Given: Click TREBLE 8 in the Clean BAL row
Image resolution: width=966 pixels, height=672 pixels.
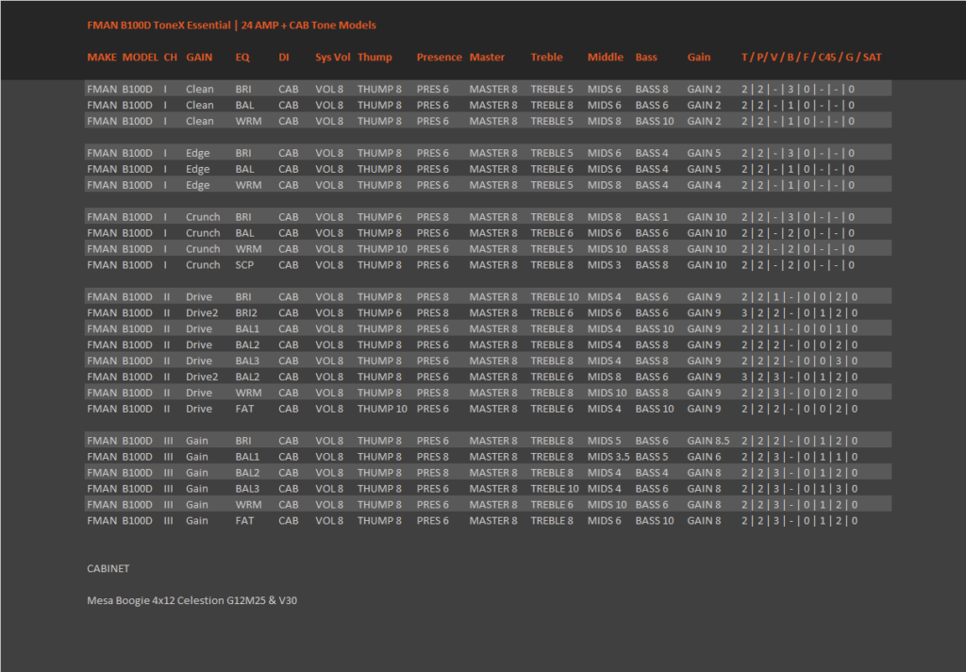Looking at the screenshot, I should [x=552, y=106].
